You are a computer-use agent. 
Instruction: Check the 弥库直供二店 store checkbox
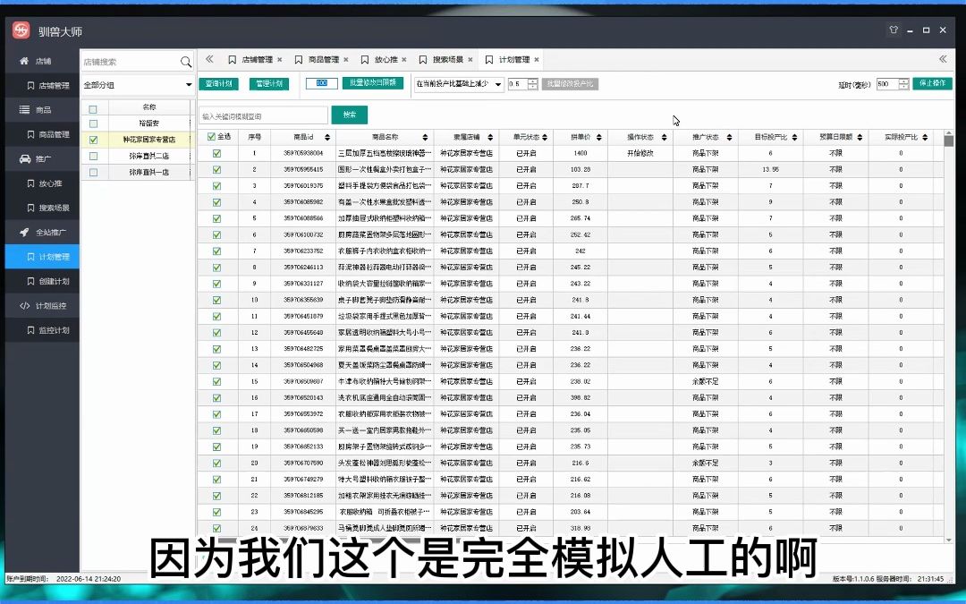[93, 157]
